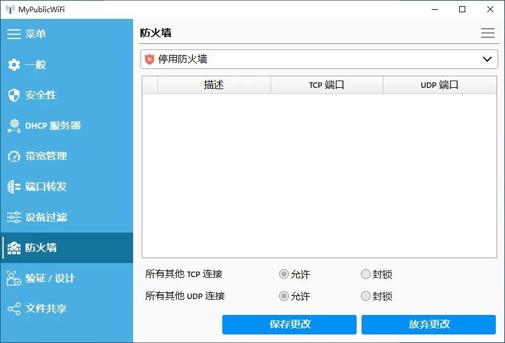This screenshot has width=505, height=343.
Task: Select 允许 for other TCP connections
Action: coord(283,275)
